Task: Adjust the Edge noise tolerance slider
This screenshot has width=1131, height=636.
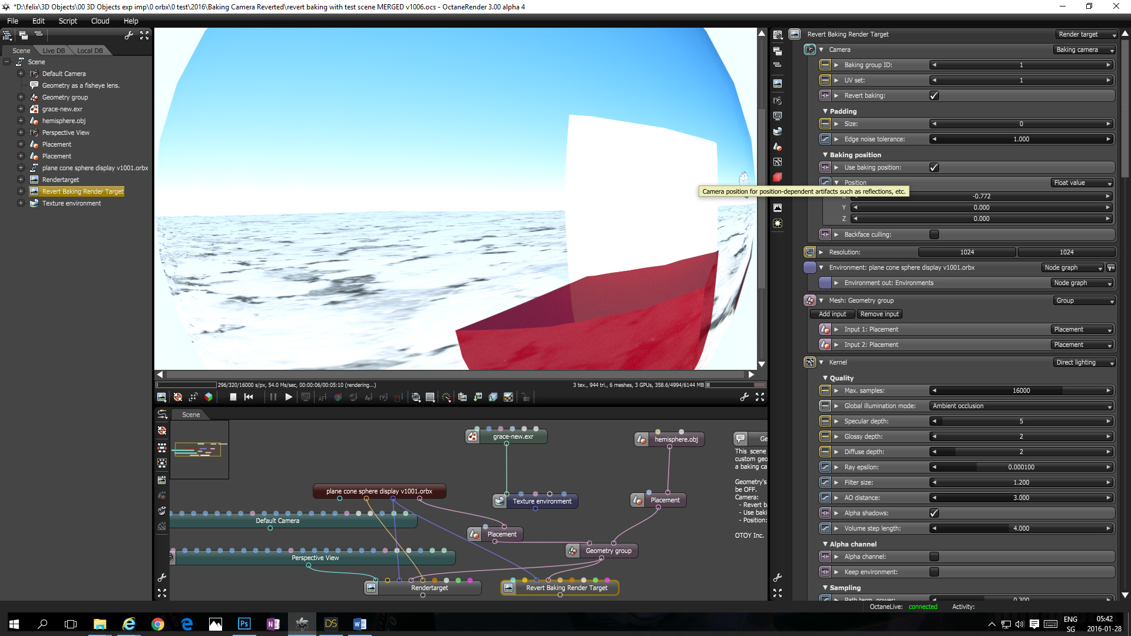Action: pyautogui.click(x=1021, y=139)
